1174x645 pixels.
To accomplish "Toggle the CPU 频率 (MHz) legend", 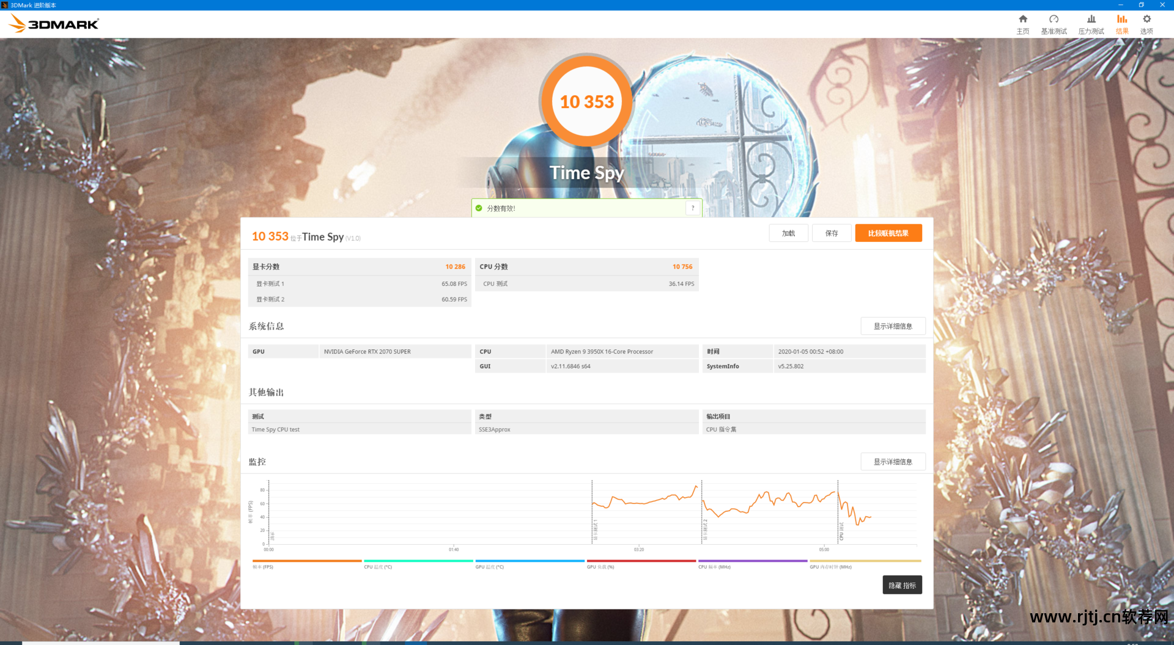I will click(x=753, y=564).
